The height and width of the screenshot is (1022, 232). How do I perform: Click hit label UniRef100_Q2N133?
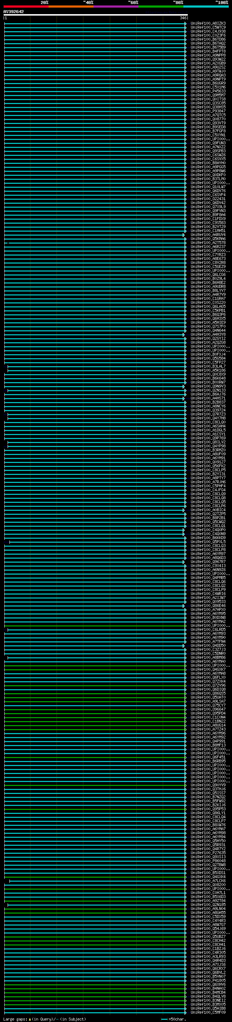[208, 390]
